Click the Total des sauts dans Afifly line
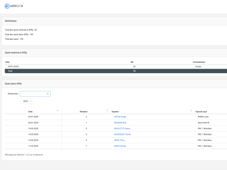 (x=19, y=34)
